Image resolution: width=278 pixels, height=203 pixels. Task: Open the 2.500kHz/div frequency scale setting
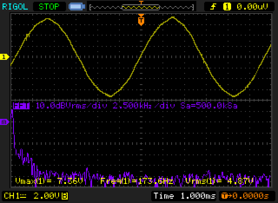tap(131, 105)
